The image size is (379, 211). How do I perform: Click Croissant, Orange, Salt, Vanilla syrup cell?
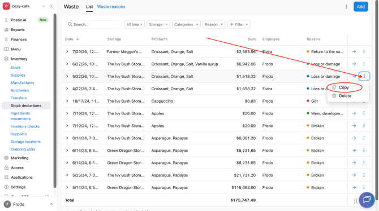click(184, 64)
